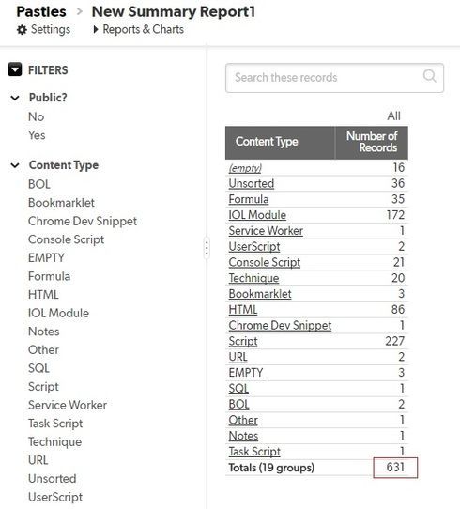Click in the Search these records field
This screenshot has height=509, width=460.
click(x=334, y=78)
